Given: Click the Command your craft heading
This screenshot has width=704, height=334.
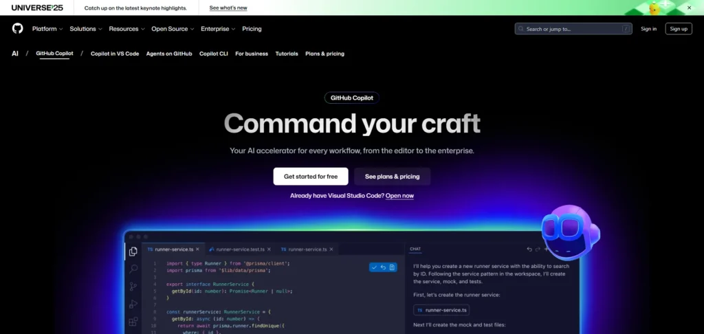Looking at the screenshot, I should (x=352, y=124).
